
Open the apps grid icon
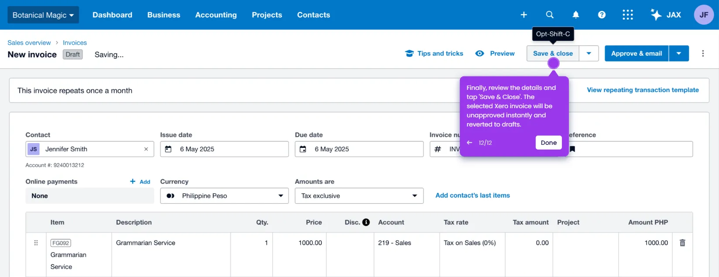click(x=628, y=15)
